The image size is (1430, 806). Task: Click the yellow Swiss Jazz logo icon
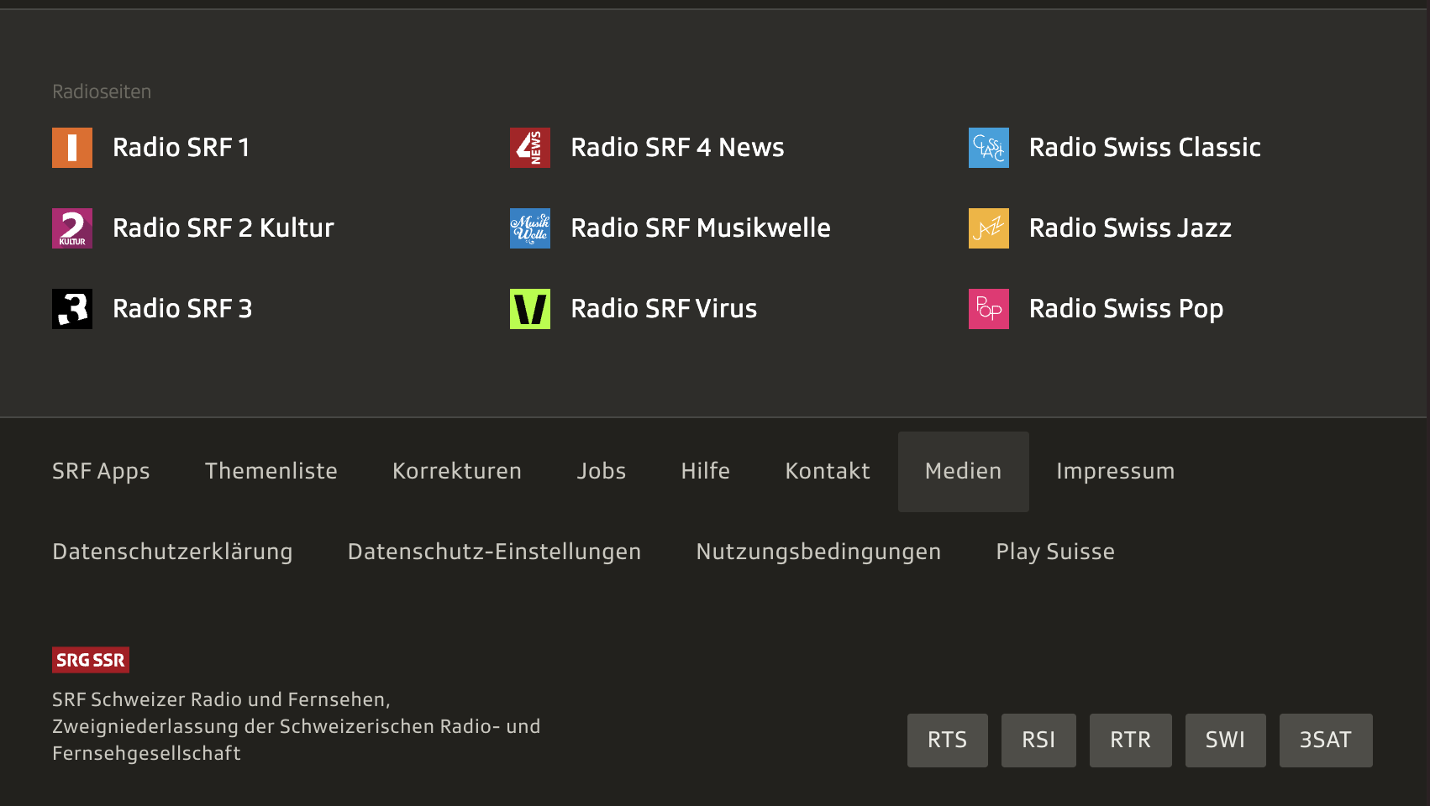point(989,228)
